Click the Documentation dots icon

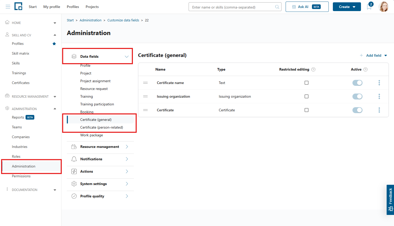(7, 189)
